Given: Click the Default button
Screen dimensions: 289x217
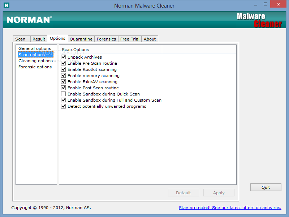Looking at the screenshot, I should click(184, 193).
